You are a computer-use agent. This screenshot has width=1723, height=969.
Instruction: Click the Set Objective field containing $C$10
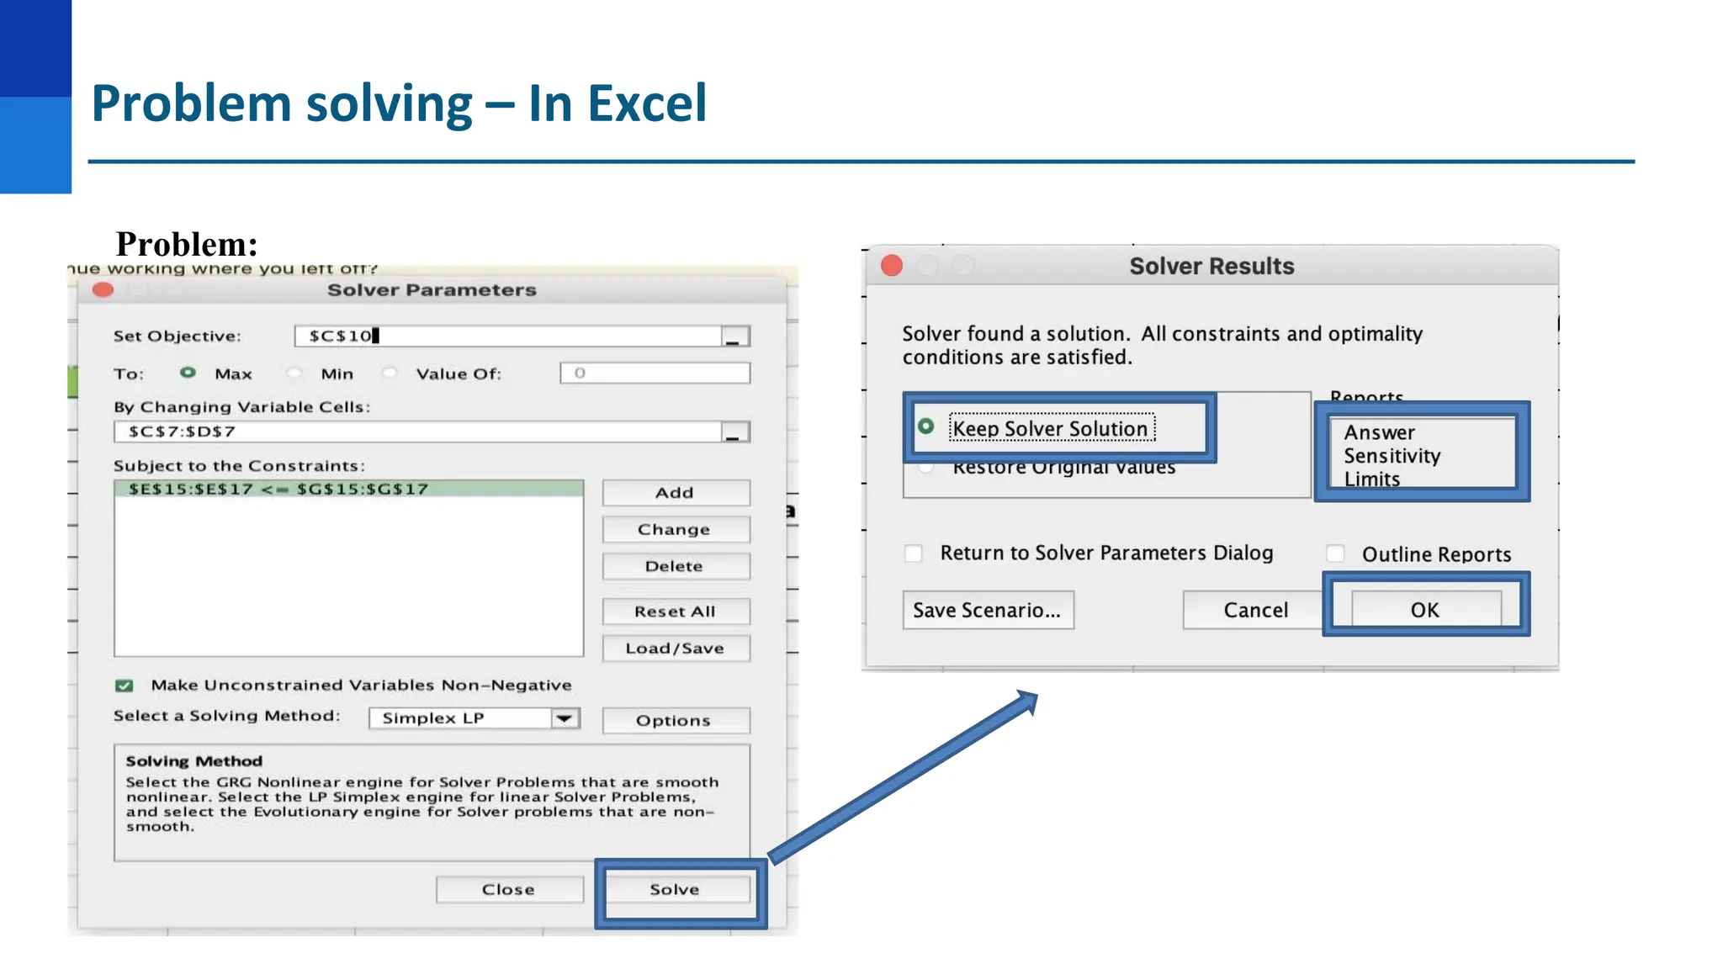(x=508, y=336)
